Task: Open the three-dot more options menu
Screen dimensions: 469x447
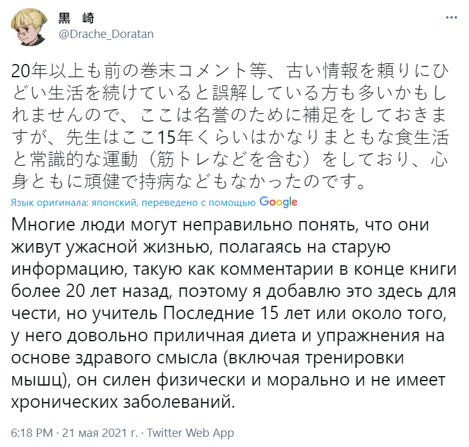Action: [451, 18]
